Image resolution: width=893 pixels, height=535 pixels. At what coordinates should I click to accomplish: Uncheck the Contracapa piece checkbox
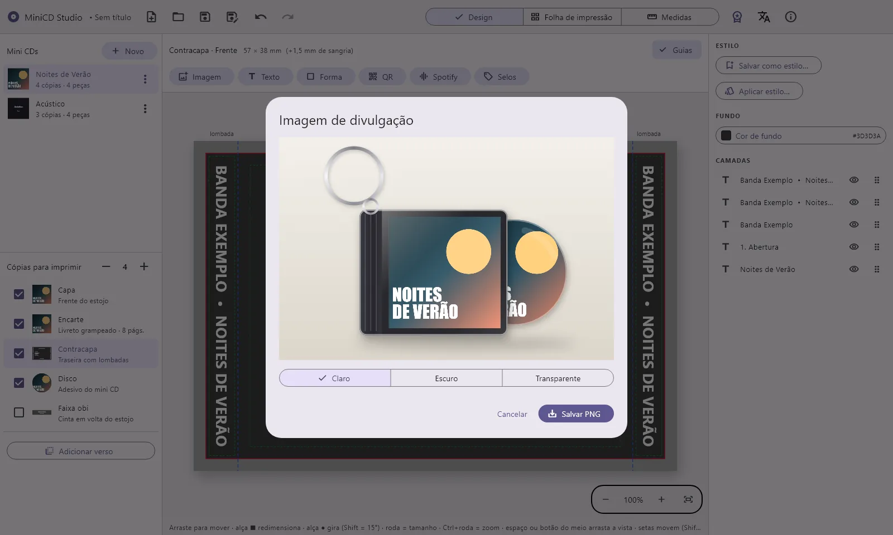click(x=19, y=353)
